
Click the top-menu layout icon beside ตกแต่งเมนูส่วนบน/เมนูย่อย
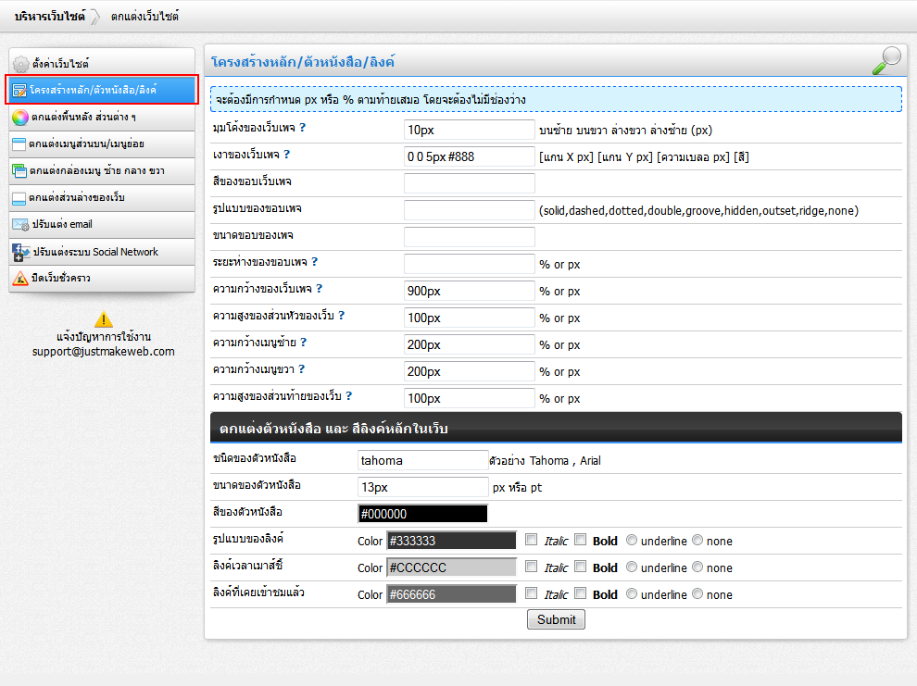pyautogui.click(x=19, y=143)
